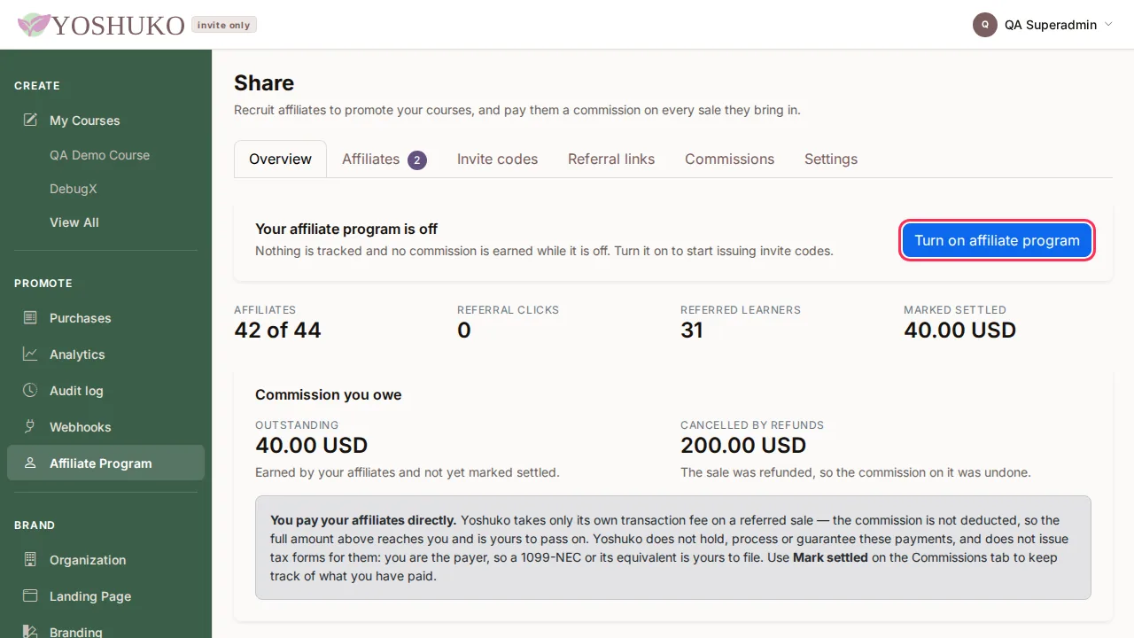Image resolution: width=1134 pixels, height=638 pixels.
Task: Switch to the Overview tab
Action: [280, 159]
